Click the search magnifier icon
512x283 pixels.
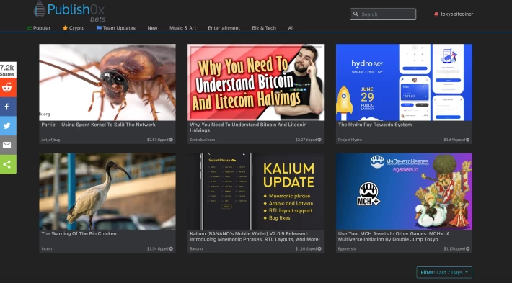coord(356,14)
